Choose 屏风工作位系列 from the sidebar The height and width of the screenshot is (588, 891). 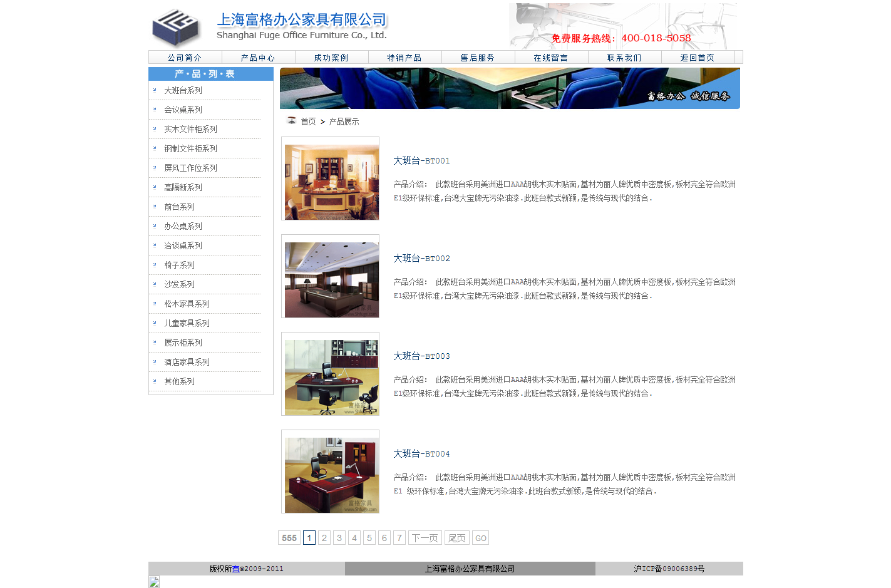coord(190,168)
